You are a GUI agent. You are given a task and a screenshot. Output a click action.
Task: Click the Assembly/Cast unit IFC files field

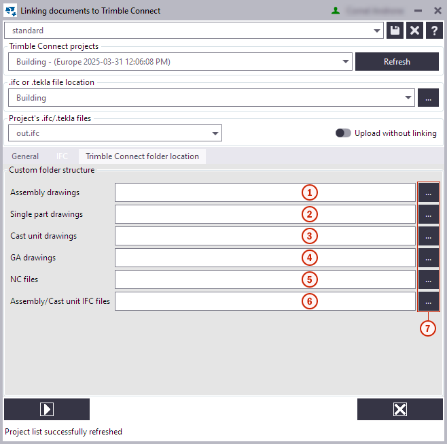coord(265,301)
